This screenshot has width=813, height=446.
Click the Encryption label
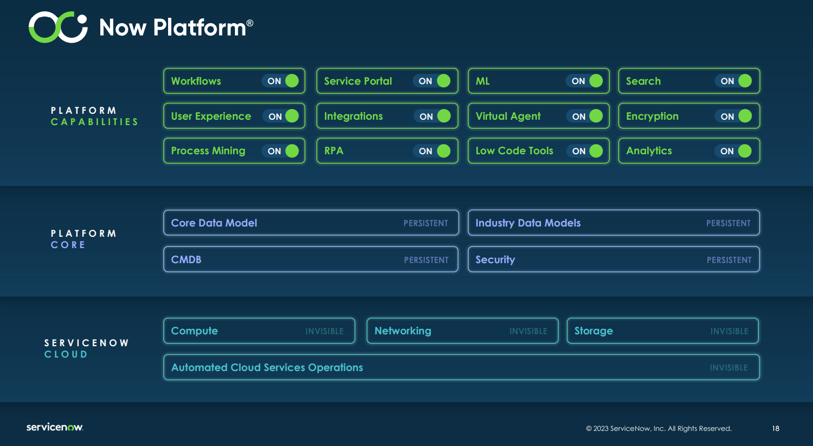[652, 116]
